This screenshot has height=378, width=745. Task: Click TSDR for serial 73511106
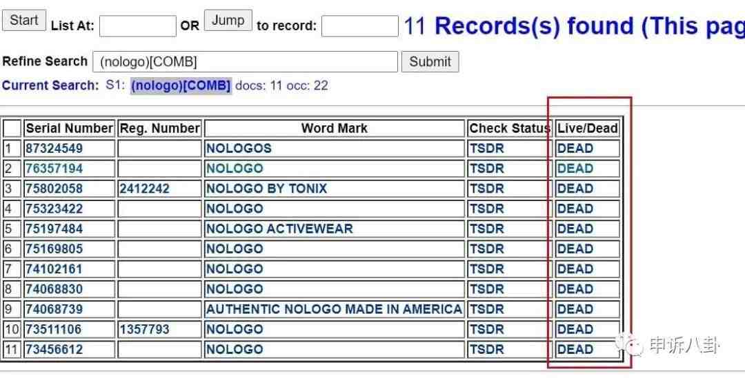(486, 330)
